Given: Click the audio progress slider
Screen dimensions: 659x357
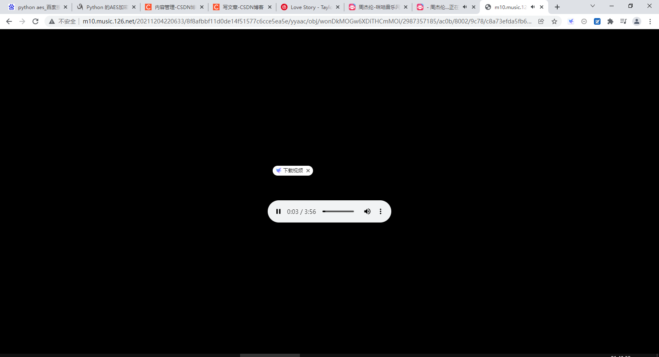Looking at the screenshot, I should [338, 211].
